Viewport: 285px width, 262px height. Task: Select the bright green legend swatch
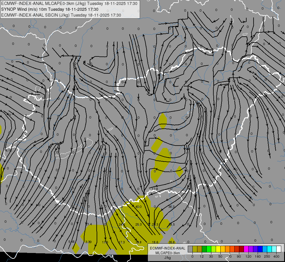(209, 249)
